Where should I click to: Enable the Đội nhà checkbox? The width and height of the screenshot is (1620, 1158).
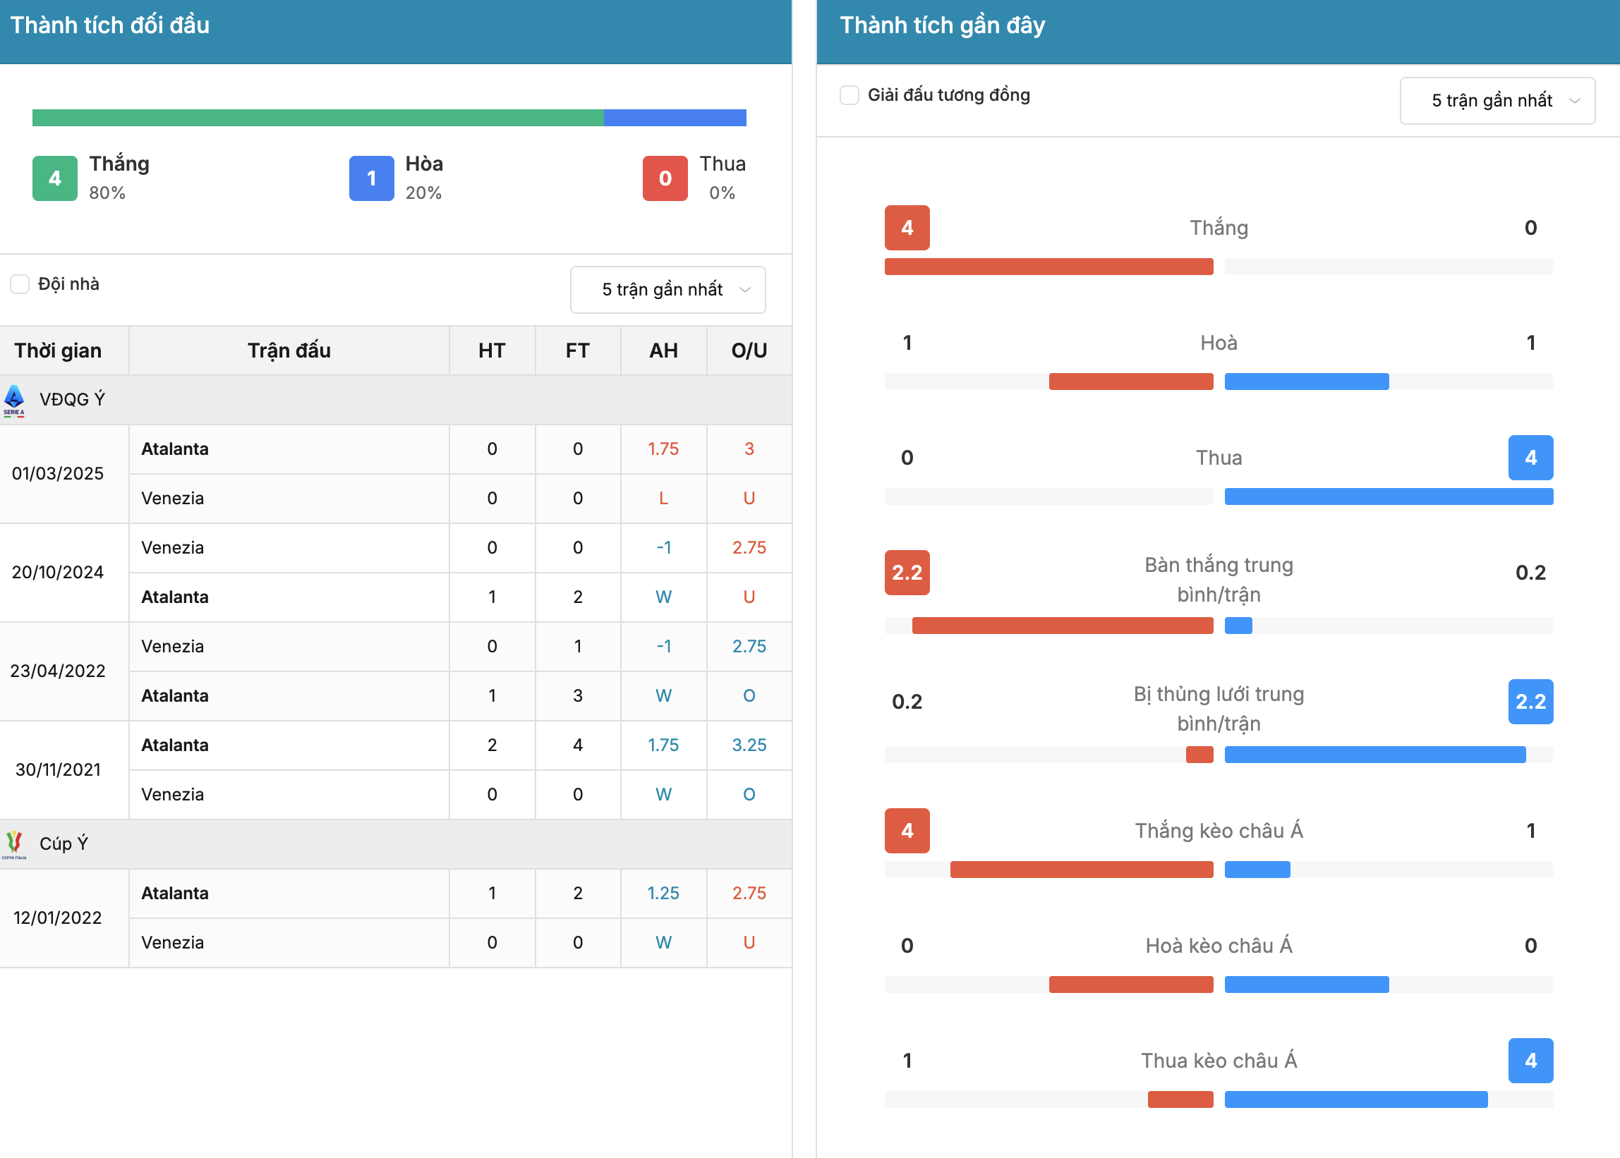(20, 284)
